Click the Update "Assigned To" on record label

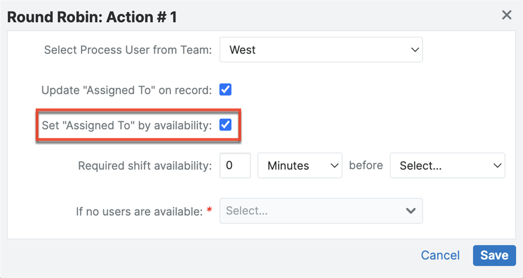[126, 90]
